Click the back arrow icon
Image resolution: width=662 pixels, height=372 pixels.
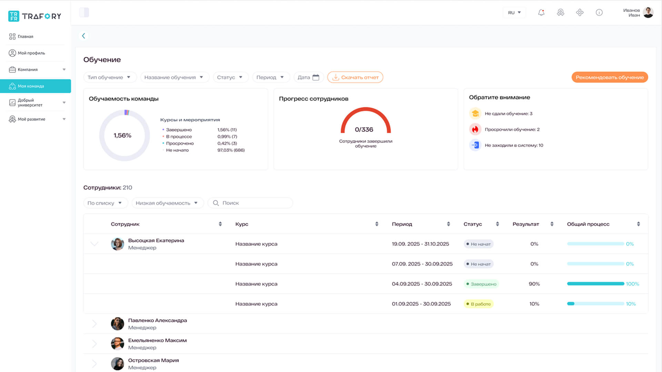coord(83,36)
